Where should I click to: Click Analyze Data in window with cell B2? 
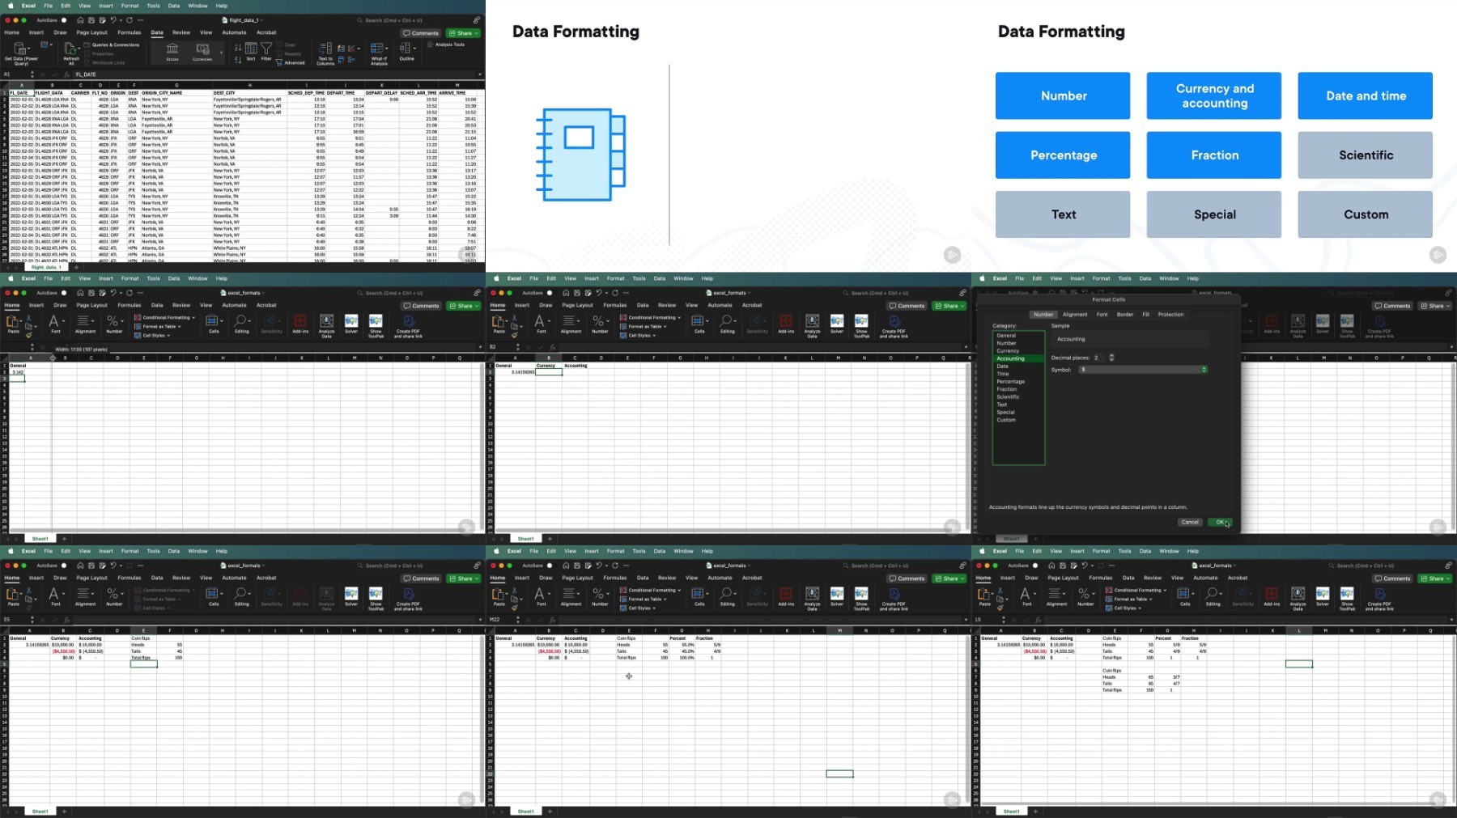click(x=812, y=325)
